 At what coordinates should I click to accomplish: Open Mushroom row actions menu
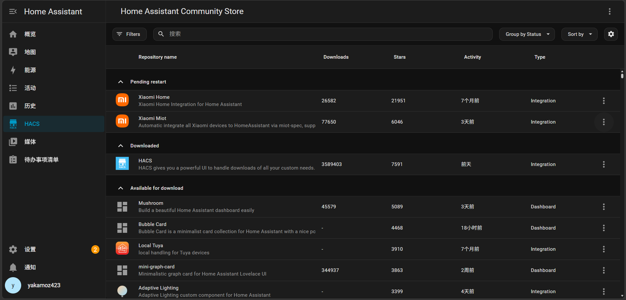point(604,207)
